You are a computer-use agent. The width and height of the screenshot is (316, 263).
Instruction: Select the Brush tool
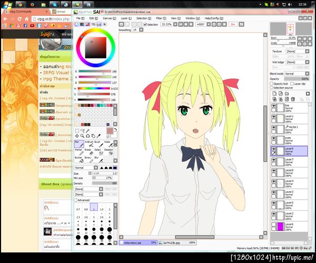coord(99,144)
